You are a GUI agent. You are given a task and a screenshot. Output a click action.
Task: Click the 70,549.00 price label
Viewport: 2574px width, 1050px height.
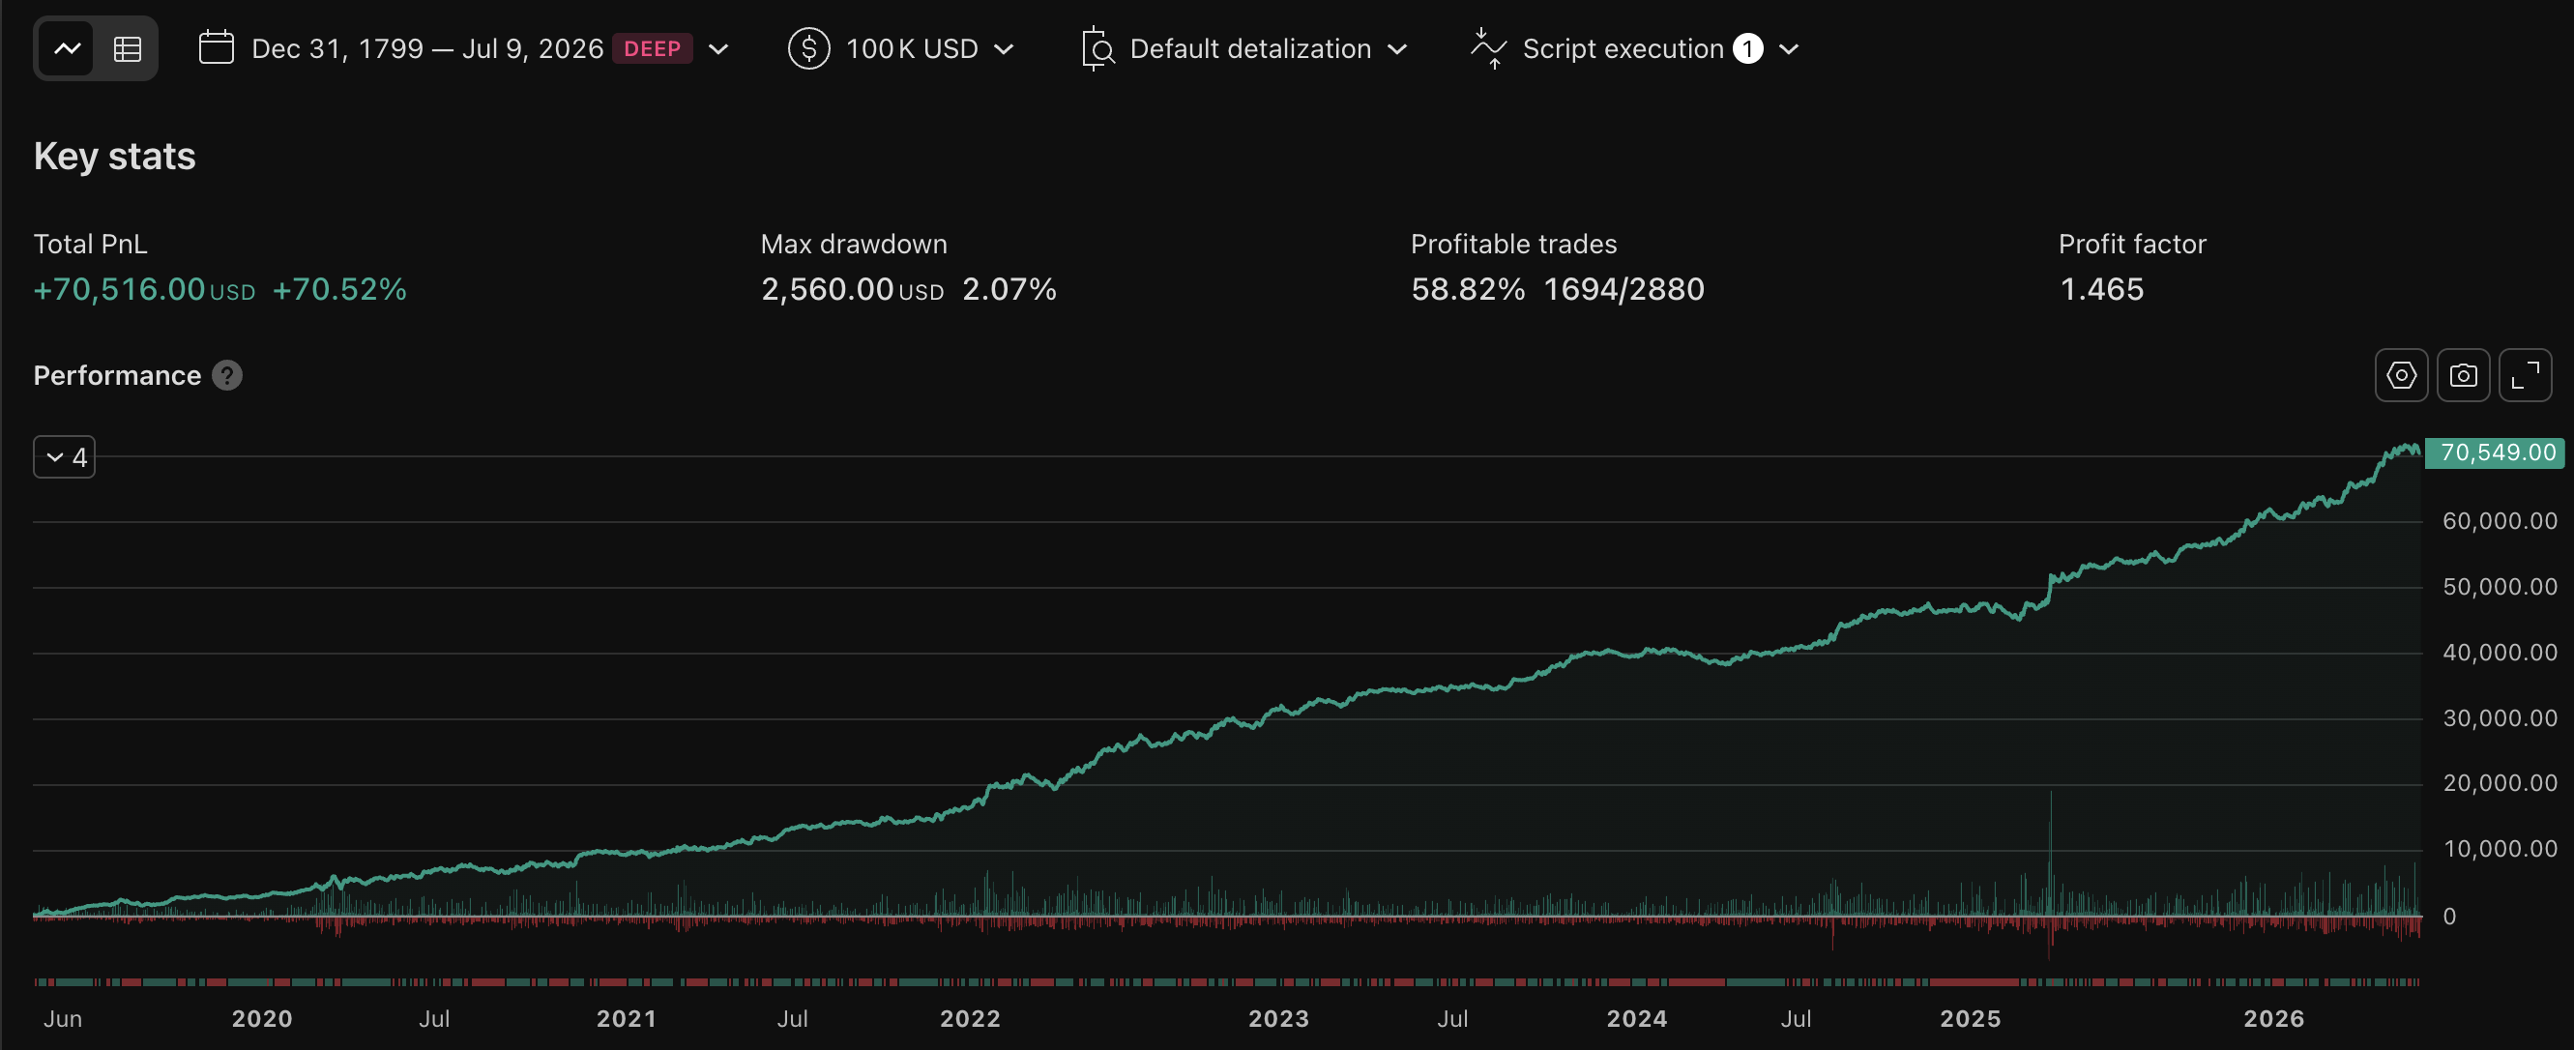coord(2495,452)
